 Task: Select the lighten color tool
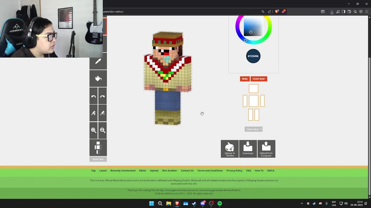[94, 113]
